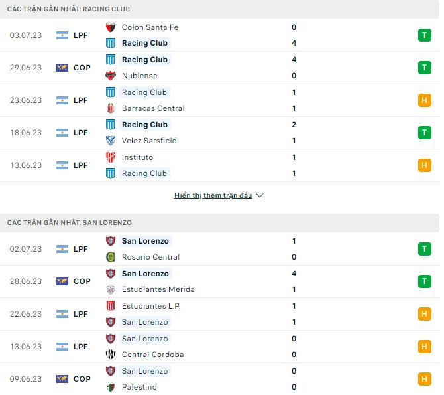Click the Central Cordoba crest icon
Screen dimensions: 444x395
[x=111, y=355]
